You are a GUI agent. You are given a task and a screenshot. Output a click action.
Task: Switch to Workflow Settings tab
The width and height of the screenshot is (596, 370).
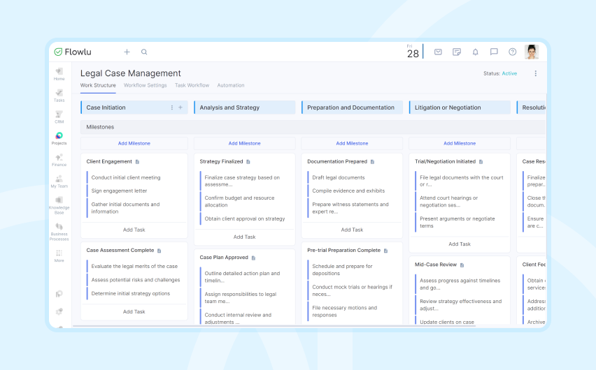click(146, 85)
